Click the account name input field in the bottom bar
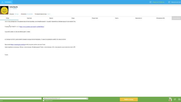This screenshot has width=181, height=102. pos(21,99)
